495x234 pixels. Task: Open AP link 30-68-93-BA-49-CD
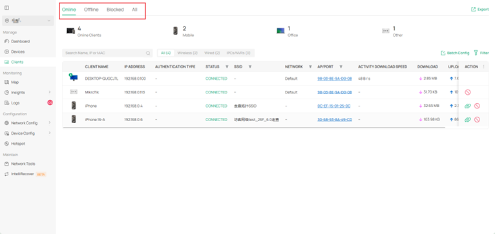click(x=335, y=120)
